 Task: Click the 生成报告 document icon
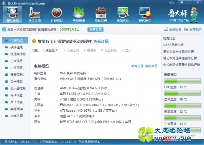pyautogui.click(x=166, y=29)
